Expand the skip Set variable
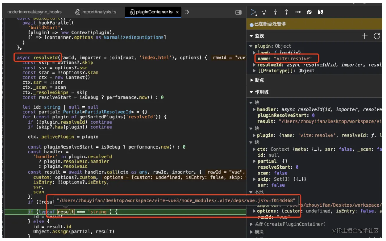This screenshot has width=386, height=241. click(x=254, y=179)
